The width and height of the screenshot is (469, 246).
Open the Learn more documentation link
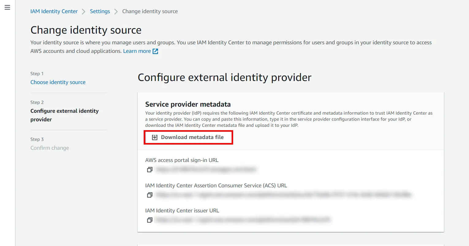(x=137, y=51)
